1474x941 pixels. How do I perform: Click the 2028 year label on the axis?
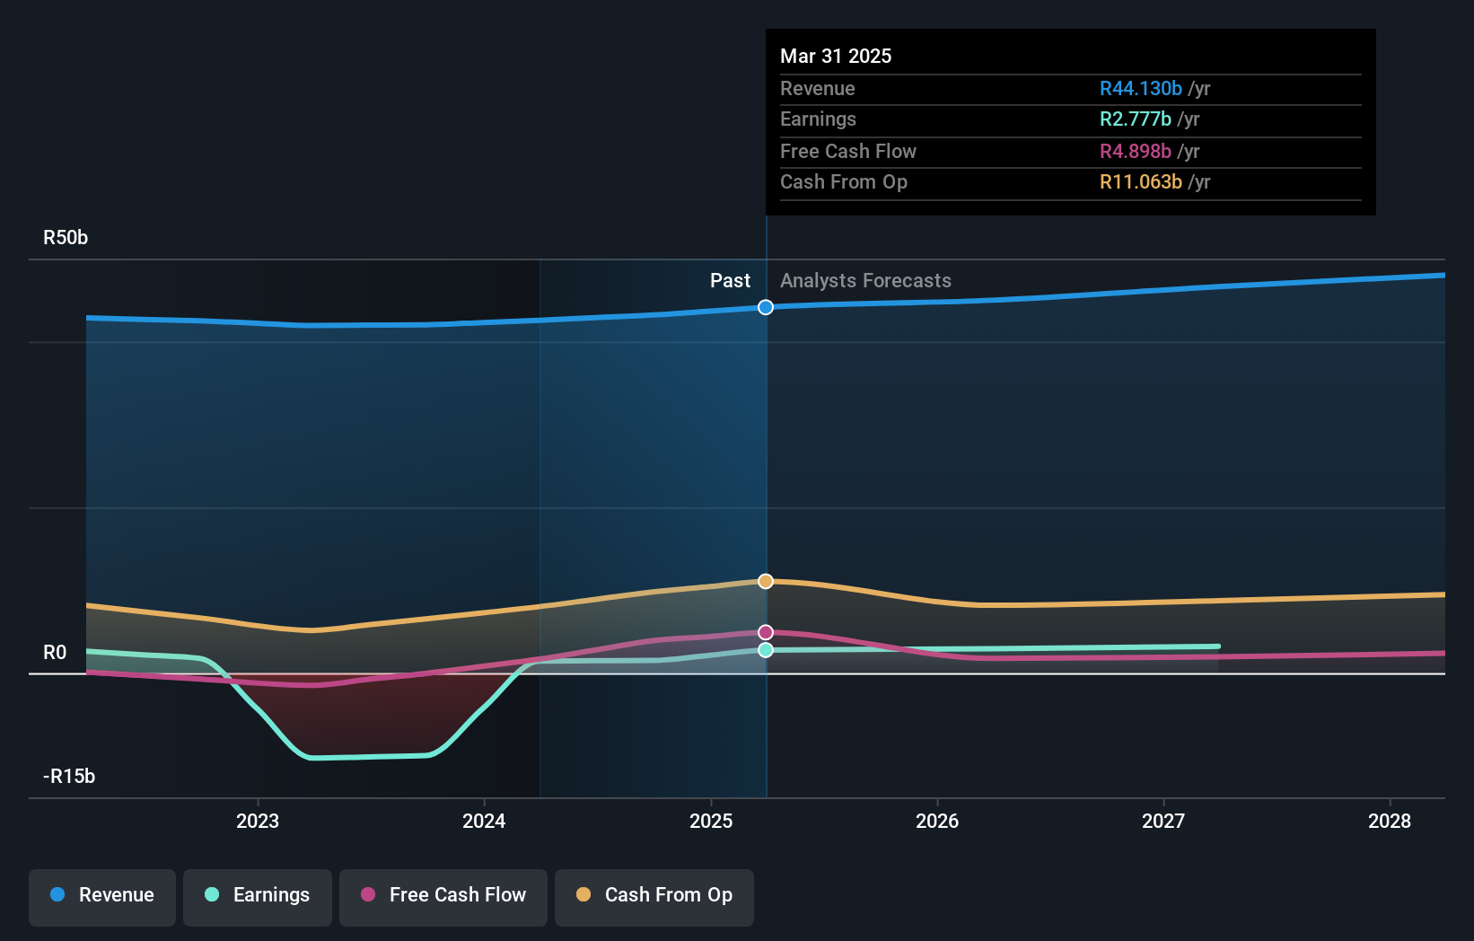click(1388, 820)
